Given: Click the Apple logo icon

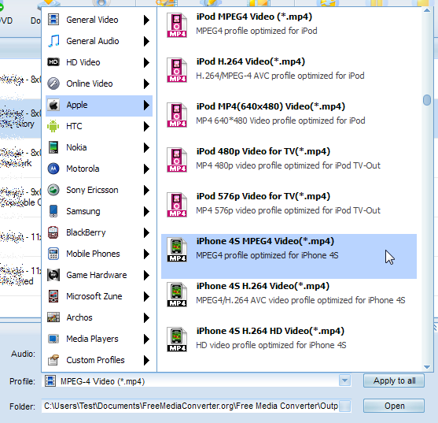Looking at the screenshot, I should pyautogui.click(x=53, y=105).
